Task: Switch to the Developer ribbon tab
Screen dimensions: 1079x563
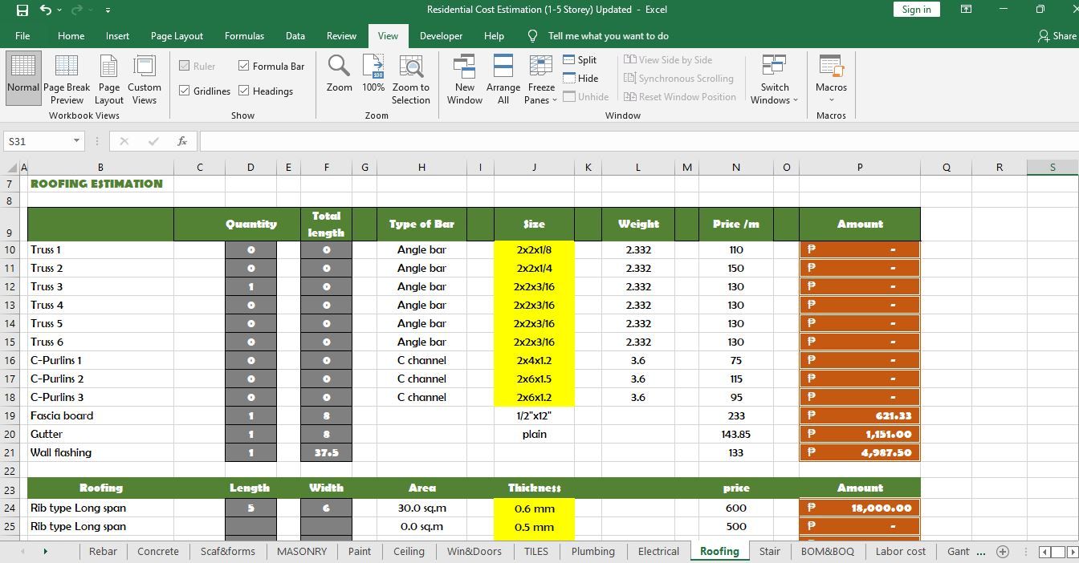Action: [441, 36]
